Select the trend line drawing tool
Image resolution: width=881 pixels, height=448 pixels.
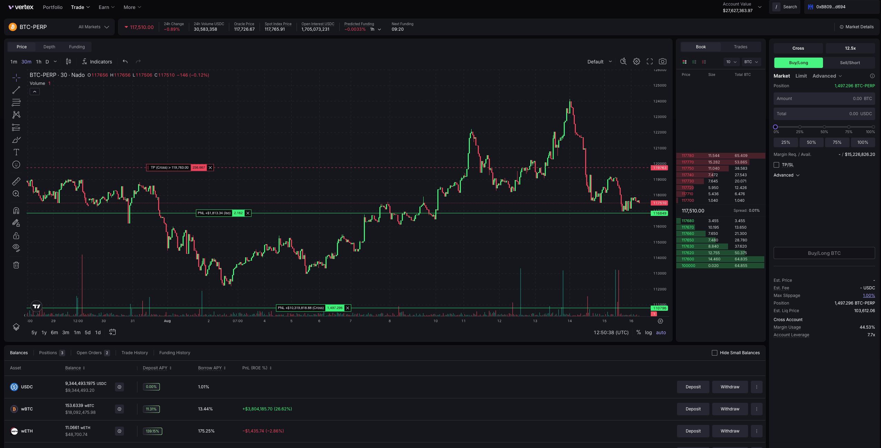pos(16,90)
